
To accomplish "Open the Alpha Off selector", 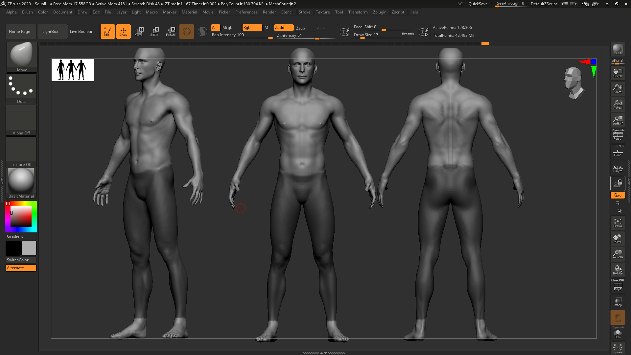I will (x=21, y=120).
